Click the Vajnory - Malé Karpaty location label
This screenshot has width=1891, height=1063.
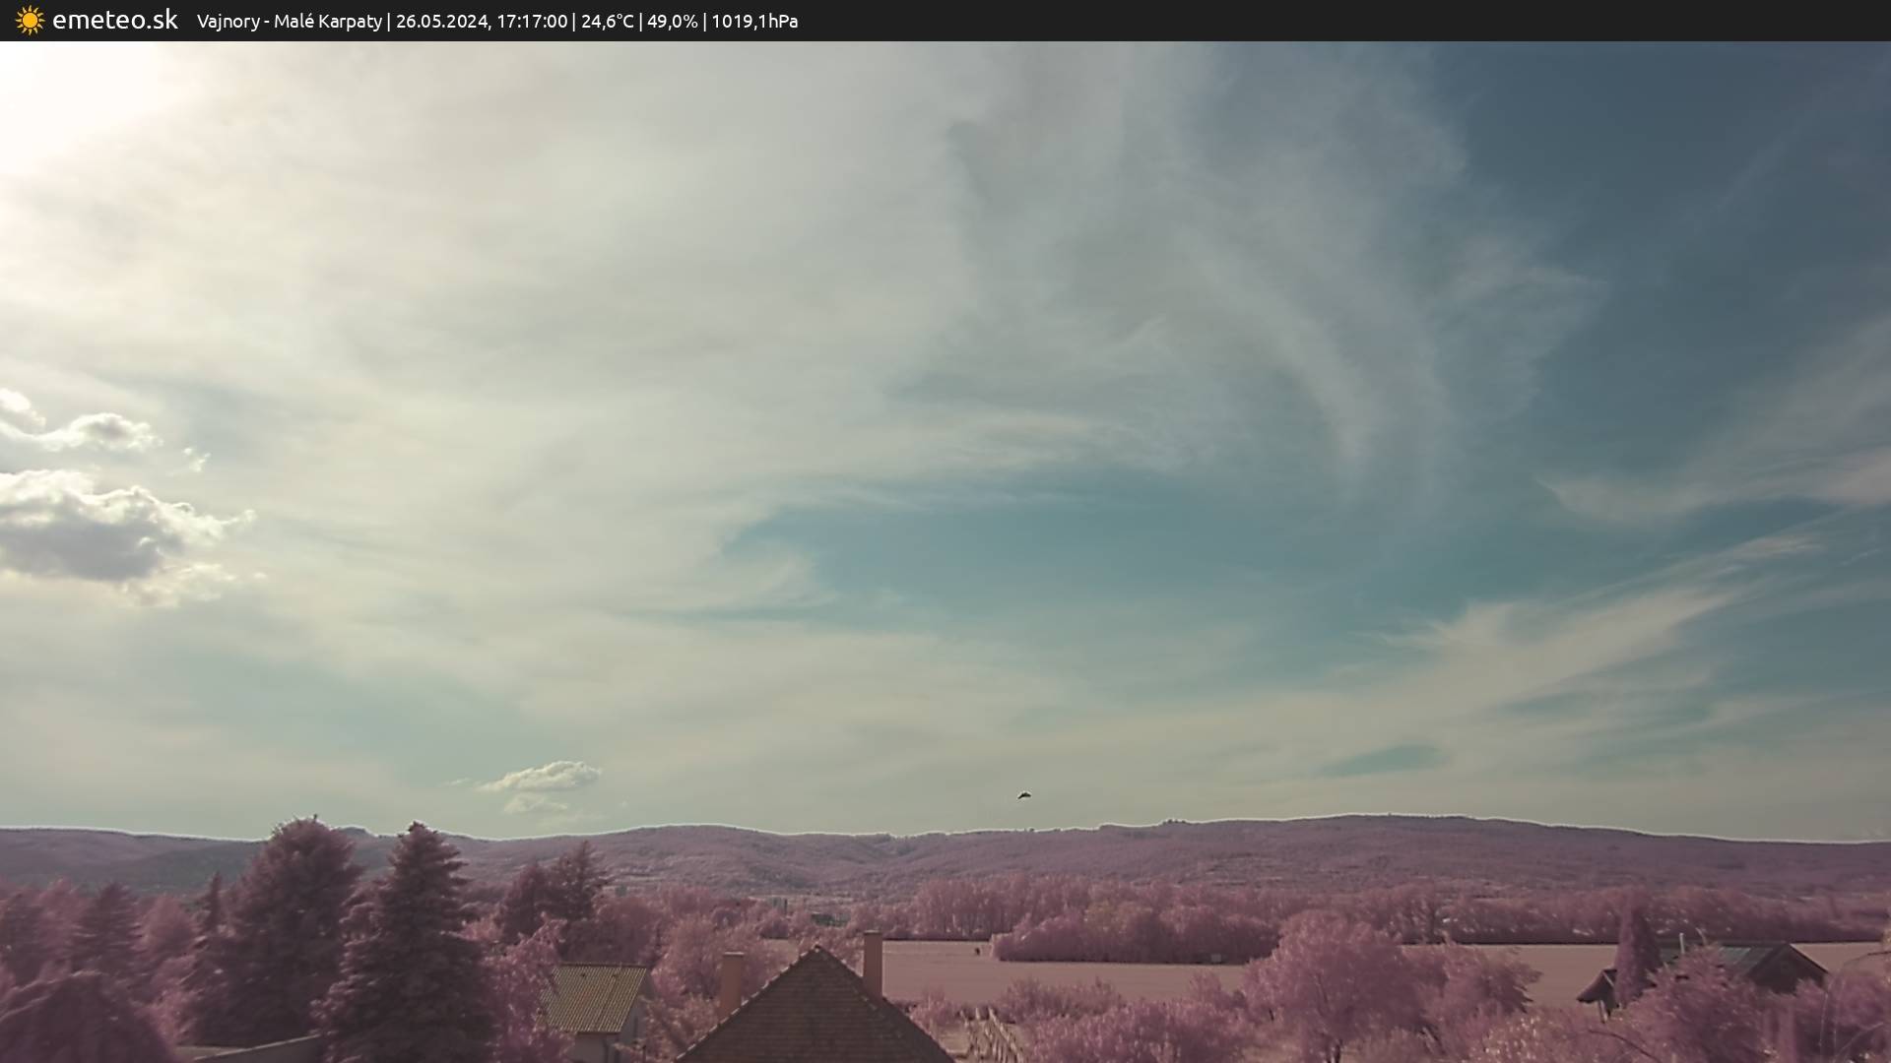[x=289, y=21]
